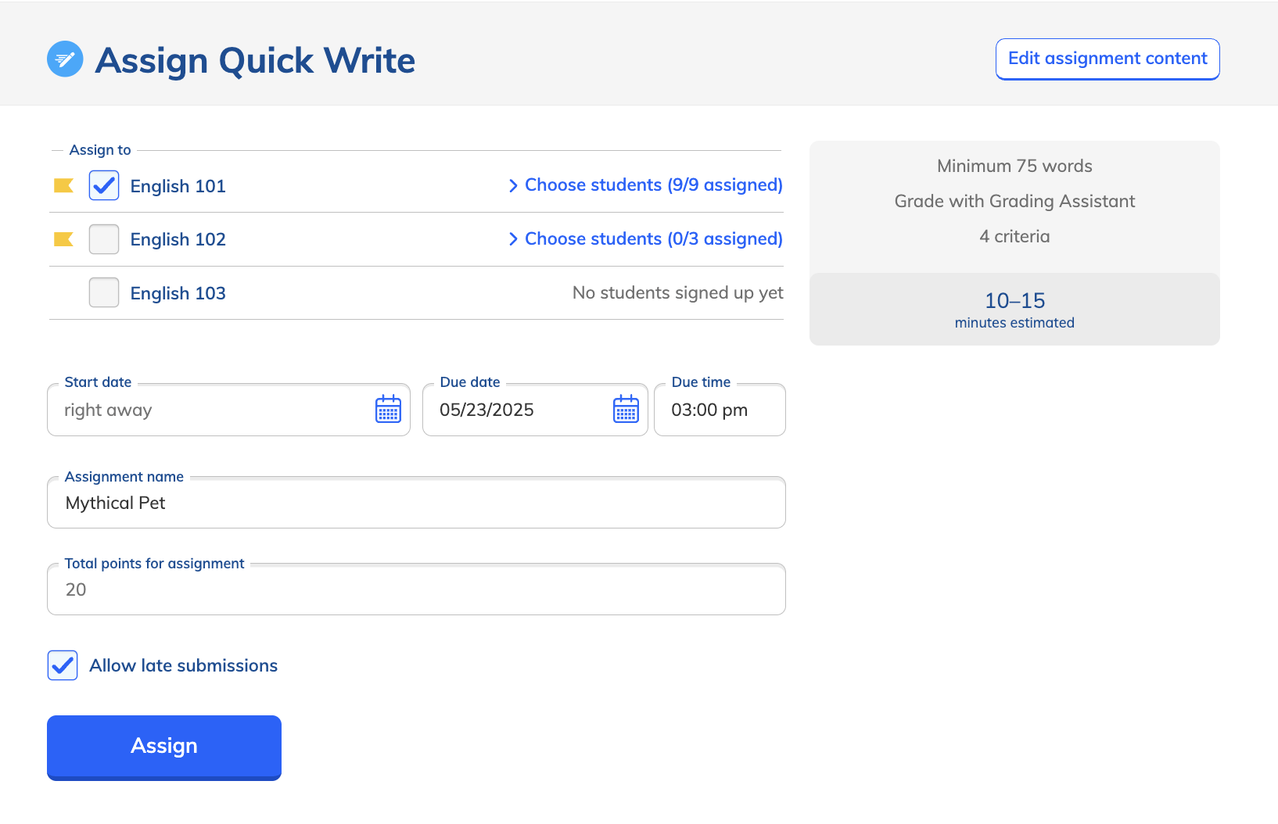1278x824 pixels.
Task: Click the Assignment name field
Action: click(x=416, y=503)
